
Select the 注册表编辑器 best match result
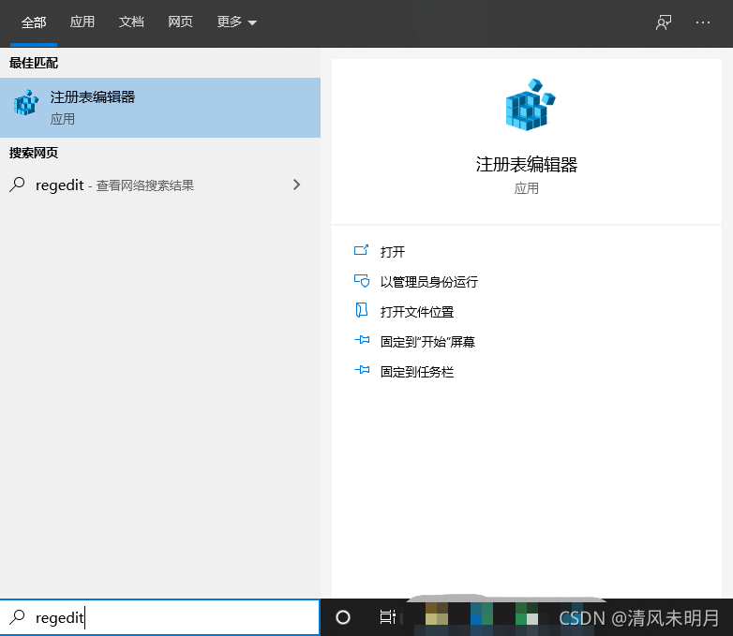pyautogui.click(x=160, y=108)
